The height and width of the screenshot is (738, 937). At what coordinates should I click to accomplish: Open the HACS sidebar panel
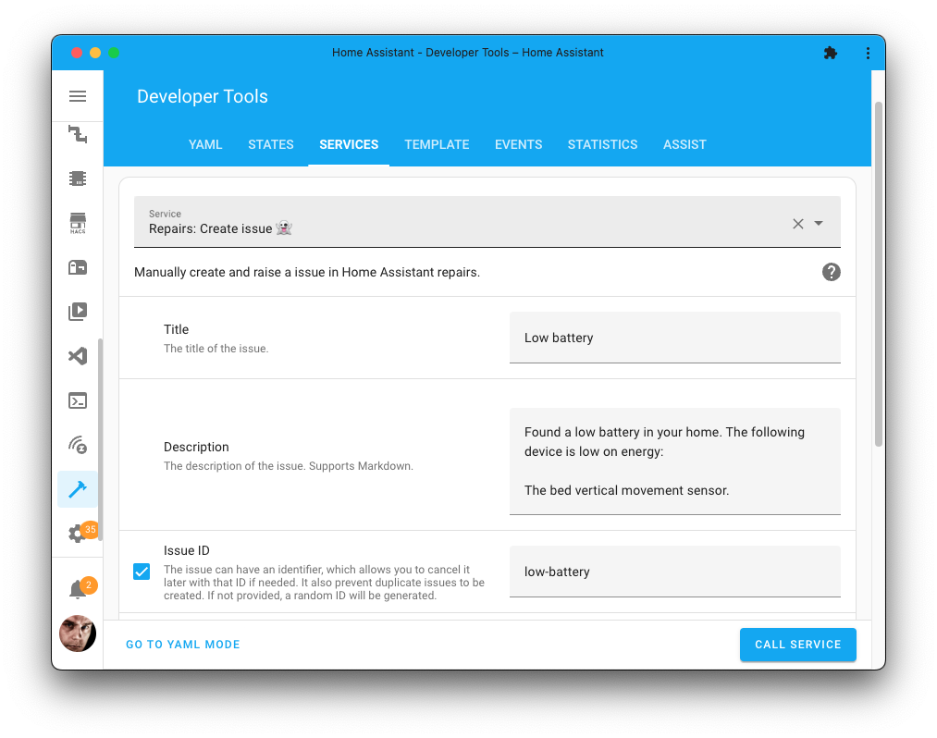pos(78,223)
